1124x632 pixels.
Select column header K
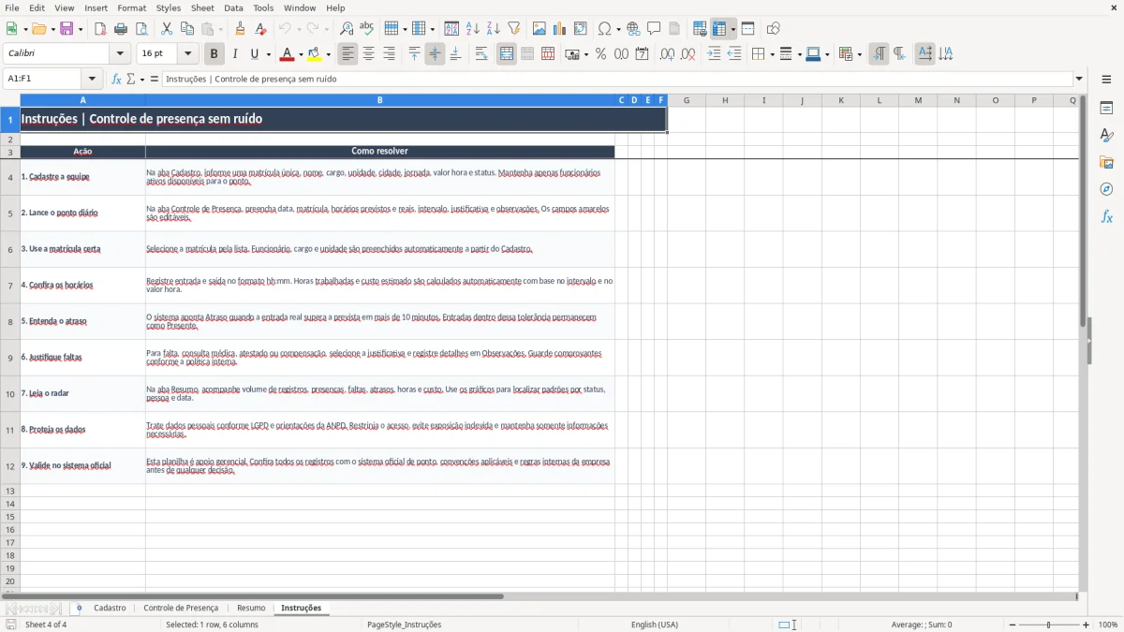click(x=840, y=100)
